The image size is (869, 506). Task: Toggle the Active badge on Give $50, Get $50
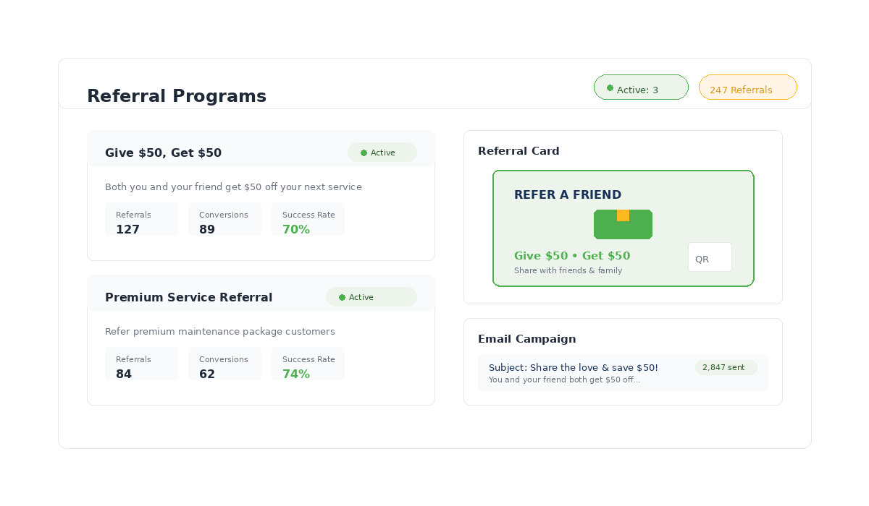coord(382,152)
